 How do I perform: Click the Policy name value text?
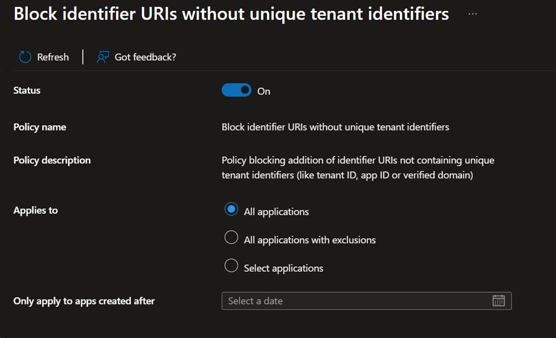pyautogui.click(x=335, y=127)
